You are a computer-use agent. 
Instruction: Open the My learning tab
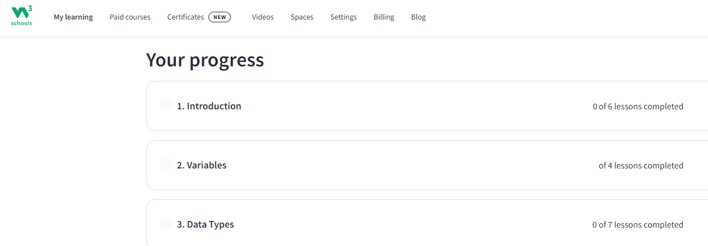pos(73,17)
